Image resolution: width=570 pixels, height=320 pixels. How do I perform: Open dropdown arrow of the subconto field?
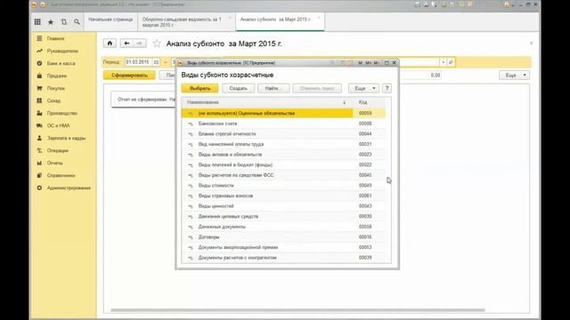(x=443, y=62)
